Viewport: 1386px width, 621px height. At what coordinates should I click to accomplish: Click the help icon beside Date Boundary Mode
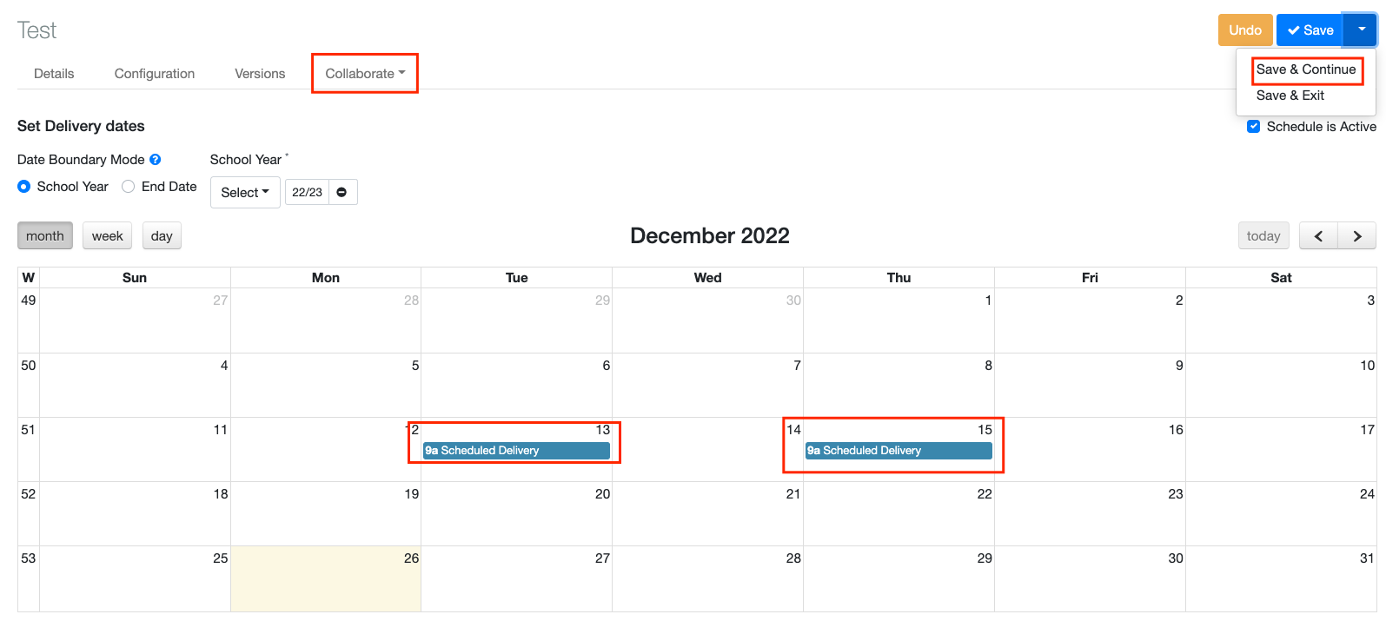[x=156, y=160]
